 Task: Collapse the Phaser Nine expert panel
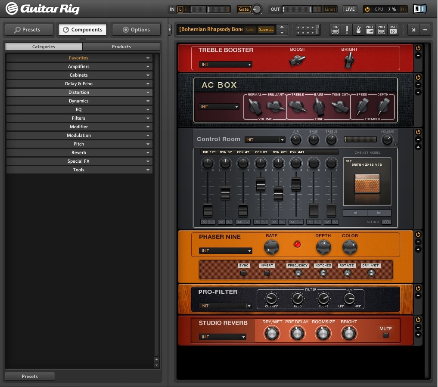418,249
